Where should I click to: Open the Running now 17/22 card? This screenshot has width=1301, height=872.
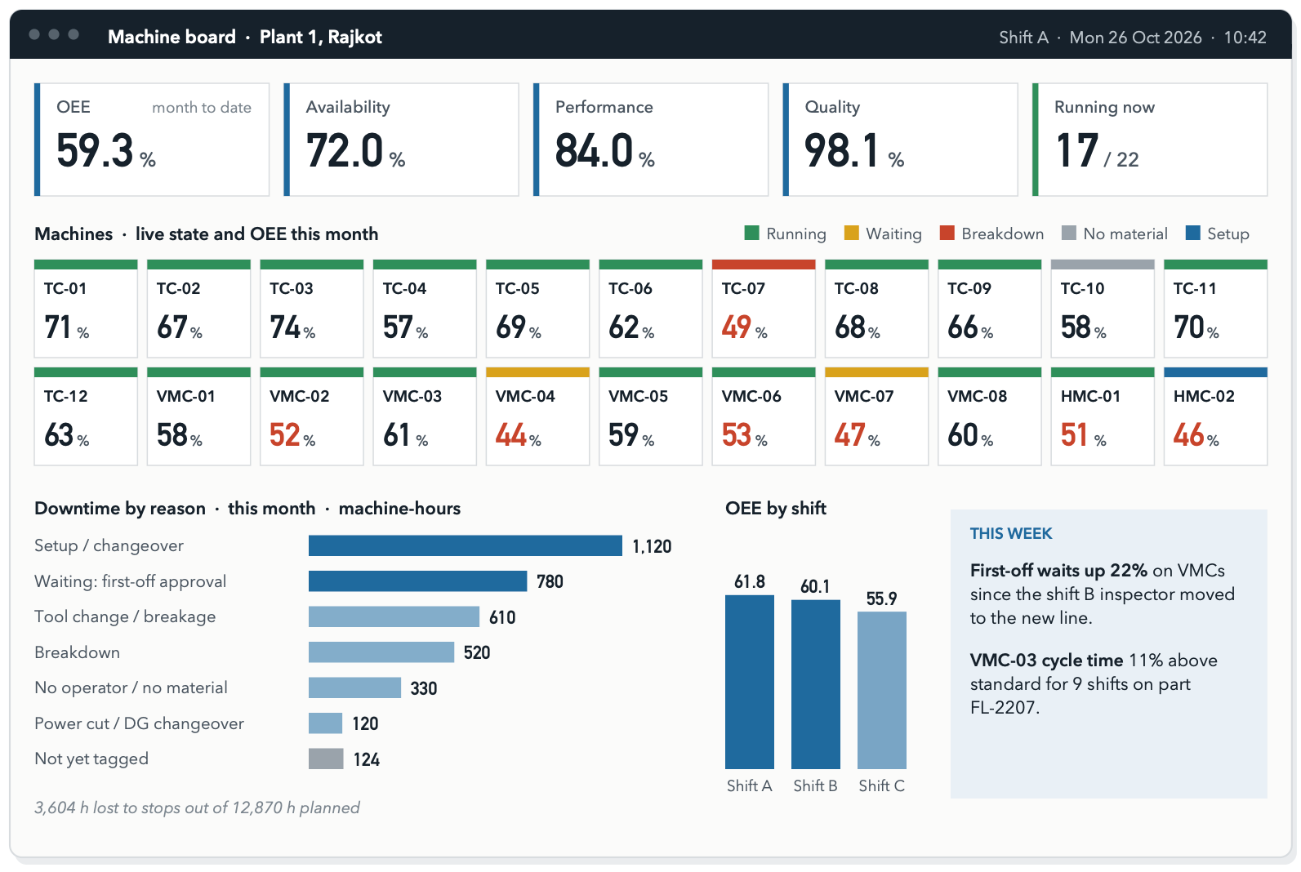(1150, 140)
